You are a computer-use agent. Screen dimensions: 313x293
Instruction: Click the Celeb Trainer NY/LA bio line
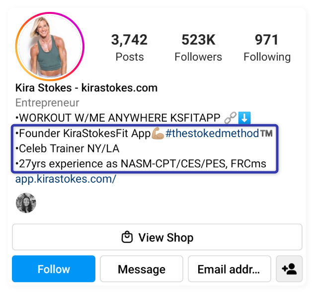68,148
